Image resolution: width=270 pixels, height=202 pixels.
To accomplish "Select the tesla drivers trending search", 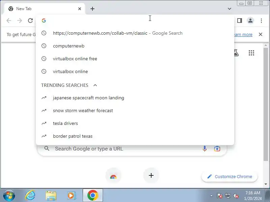I will (135, 123).
